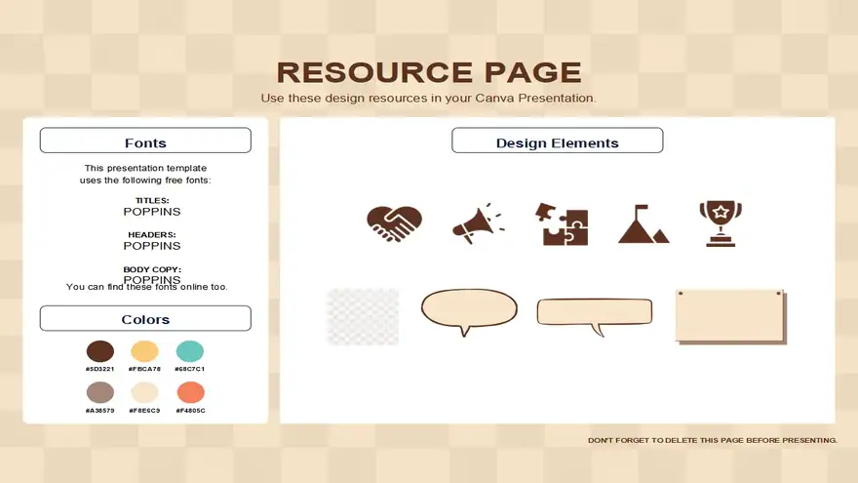Pick the taupe grey-brown color swatch
Image resolution: width=858 pixels, height=483 pixels.
click(x=100, y=392)
